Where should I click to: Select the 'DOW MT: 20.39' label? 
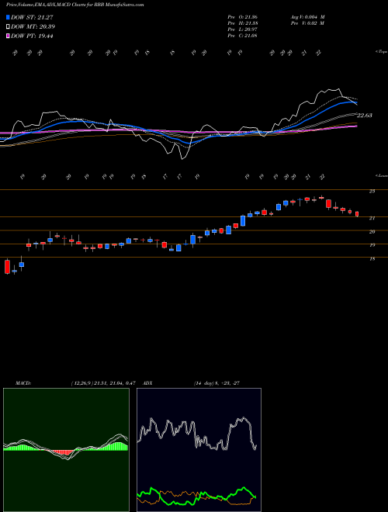click(x=33, y=27)
